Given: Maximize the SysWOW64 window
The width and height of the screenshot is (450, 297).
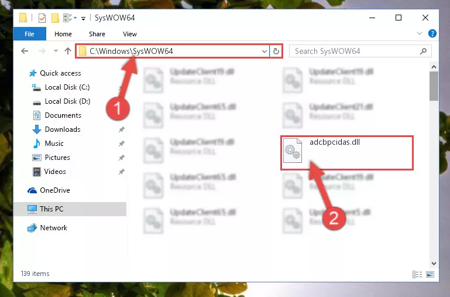Looking at the screenshot, I should pos(399,18).
